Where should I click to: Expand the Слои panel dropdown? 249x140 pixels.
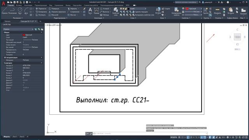pyautogui.click(x=133, y=18)
